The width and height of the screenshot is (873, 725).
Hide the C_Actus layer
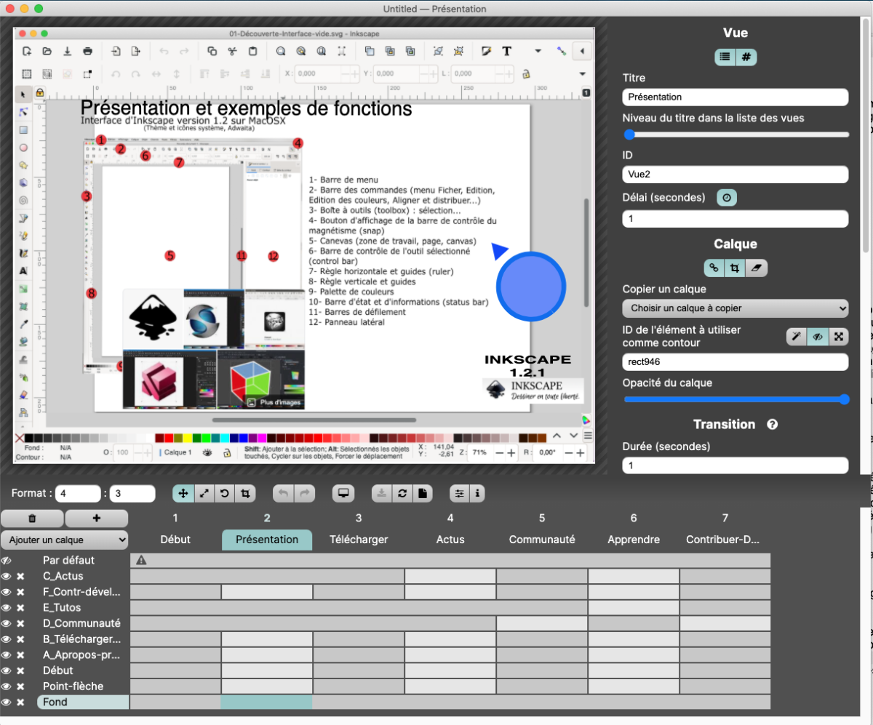7,577
